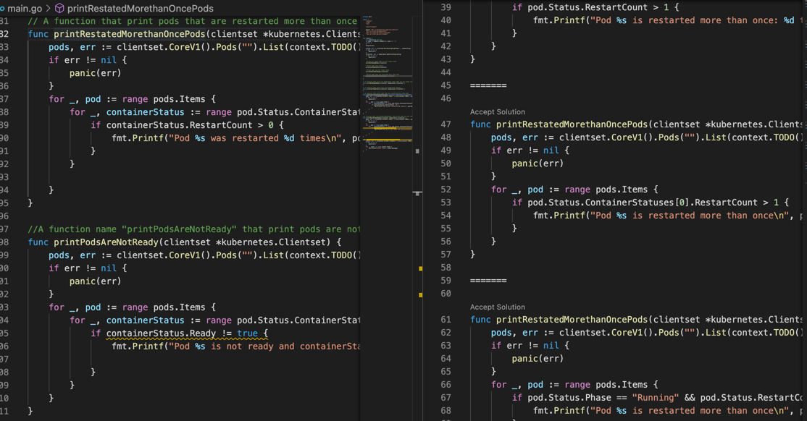Click the Go file icon beside main.go
Image resolution: width=807 pixels, height=421 pixels.
coord(2,8)
